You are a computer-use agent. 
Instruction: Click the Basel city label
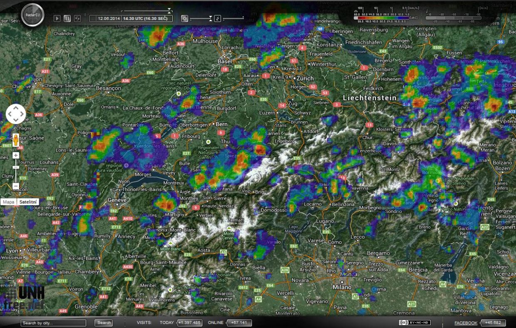click(x=225, y=61)
